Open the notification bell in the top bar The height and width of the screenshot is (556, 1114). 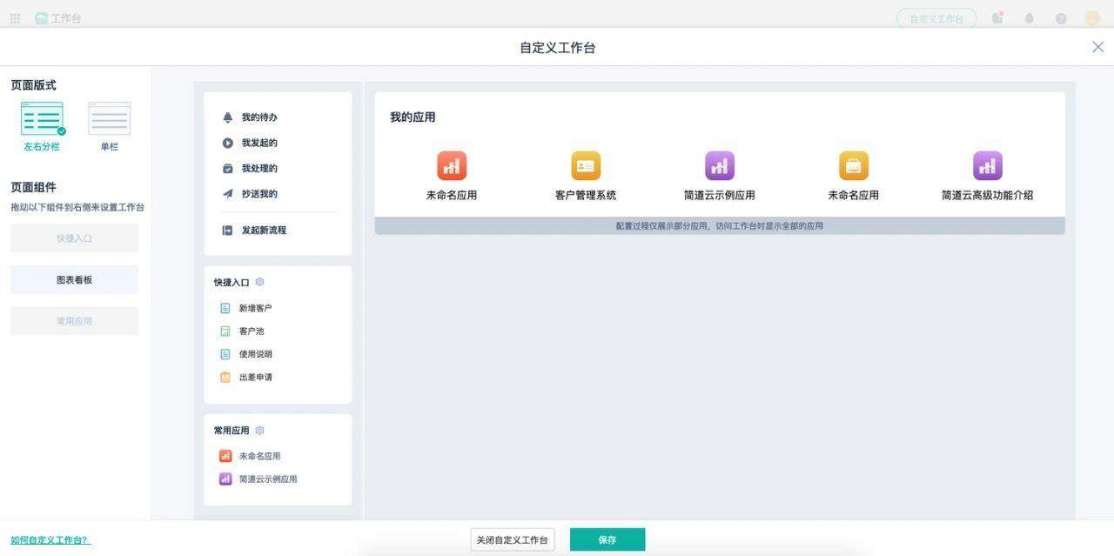(x=1030, y=18)
